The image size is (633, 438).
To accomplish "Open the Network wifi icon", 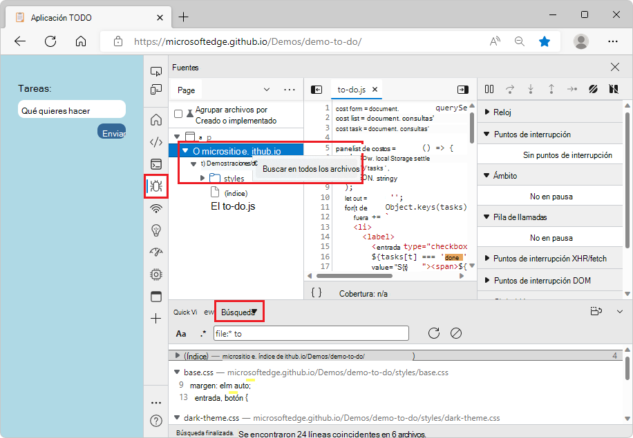I will click(x=155, y=208).
